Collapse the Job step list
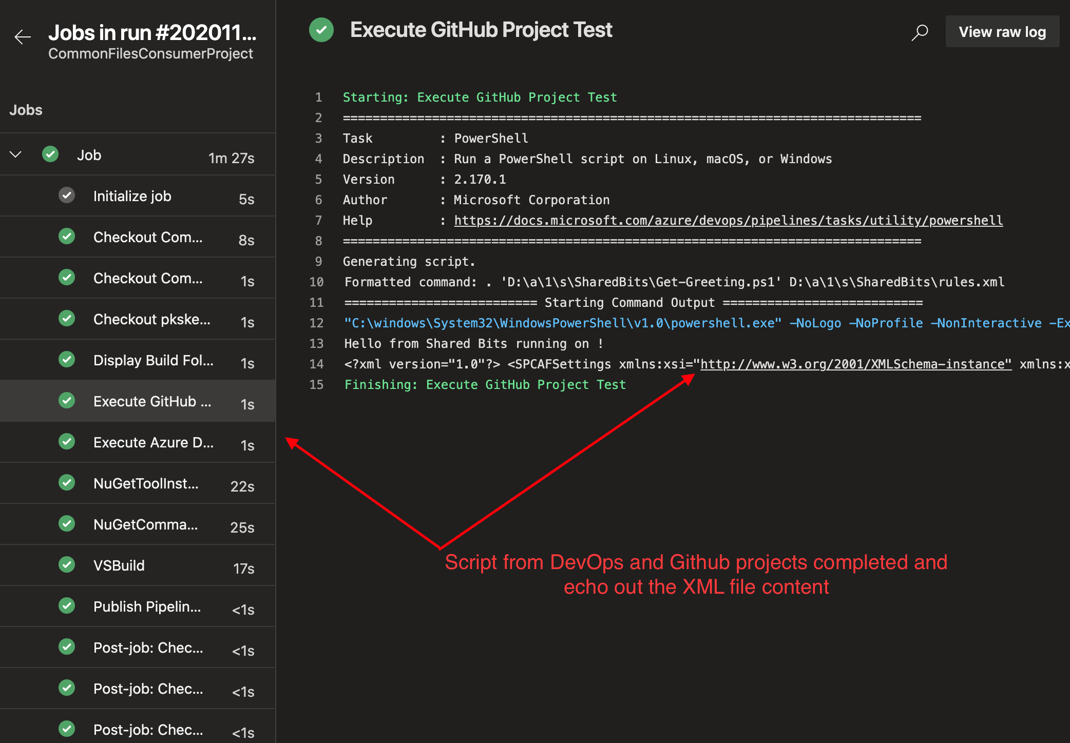This screenshot has width=1070, height=743. tap(15, 154)
